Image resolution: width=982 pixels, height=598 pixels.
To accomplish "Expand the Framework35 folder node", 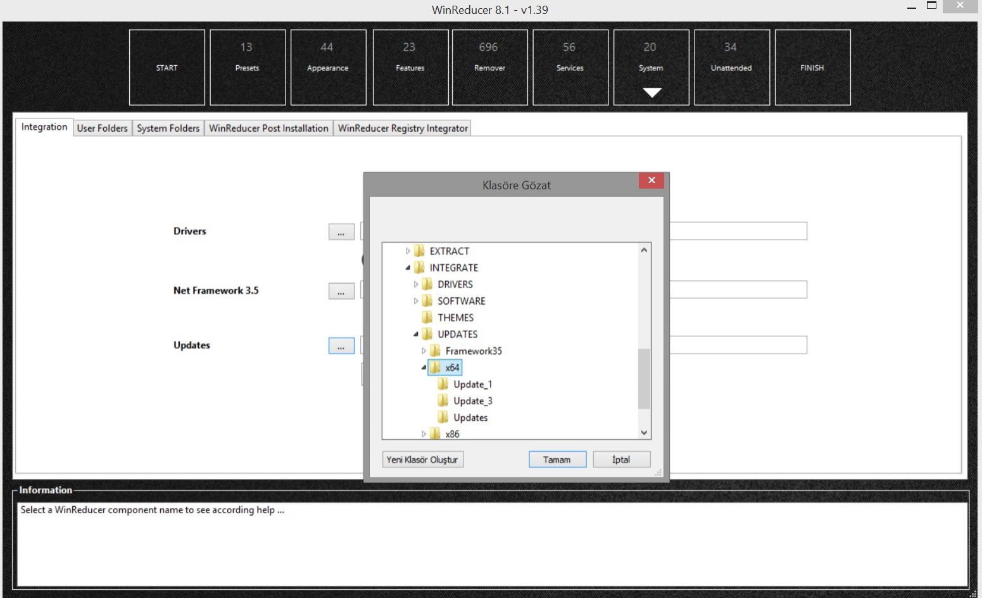I will (x=424, y=351).
